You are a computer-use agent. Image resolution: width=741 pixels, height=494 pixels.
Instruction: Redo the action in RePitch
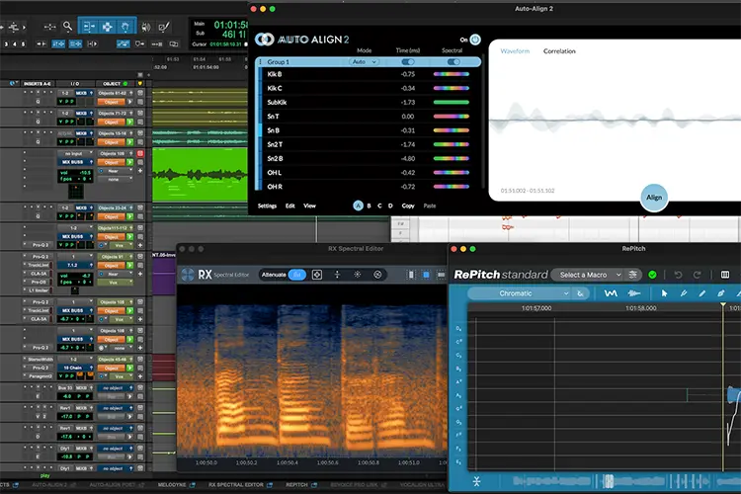coord(698,275)
